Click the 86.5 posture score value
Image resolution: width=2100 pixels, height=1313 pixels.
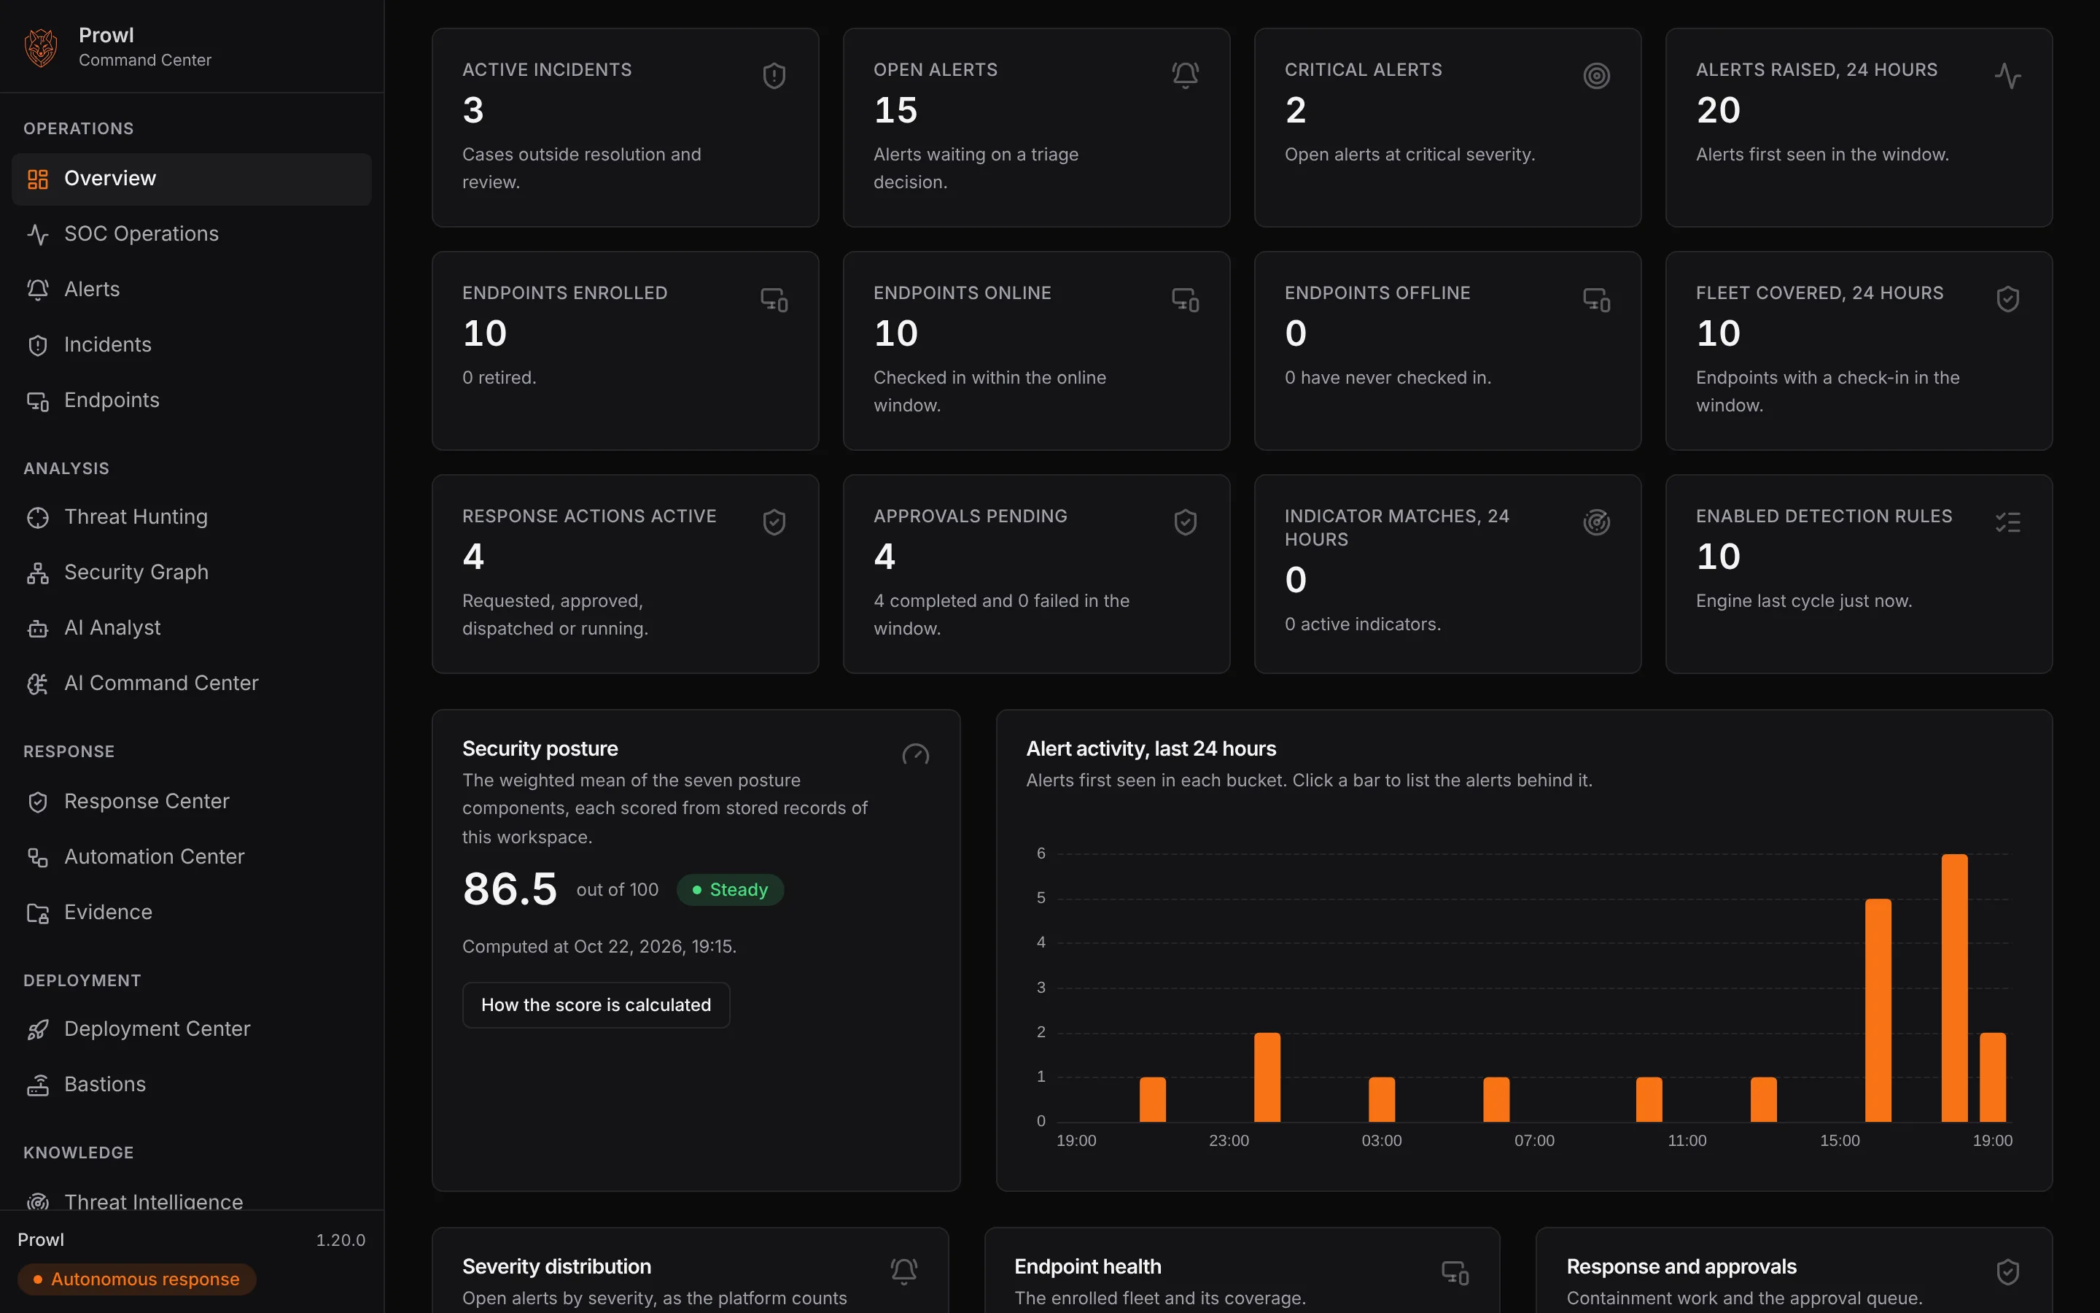coord(510,889)
